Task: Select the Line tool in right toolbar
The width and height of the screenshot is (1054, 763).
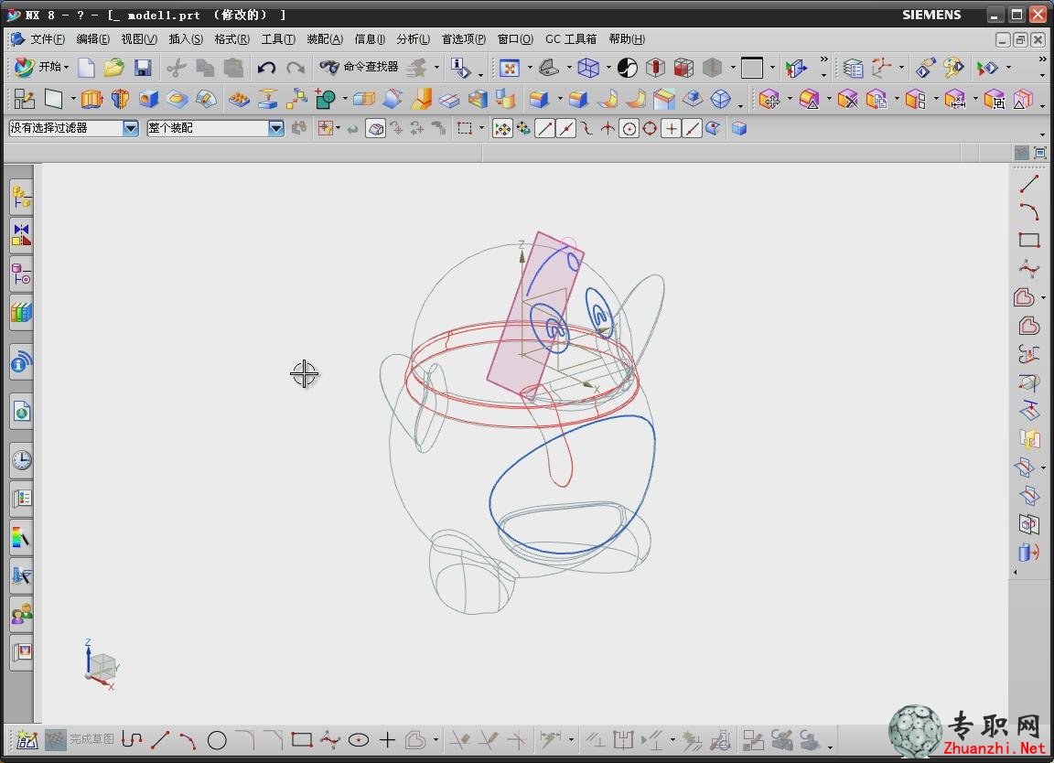Action: point(1029,183)
